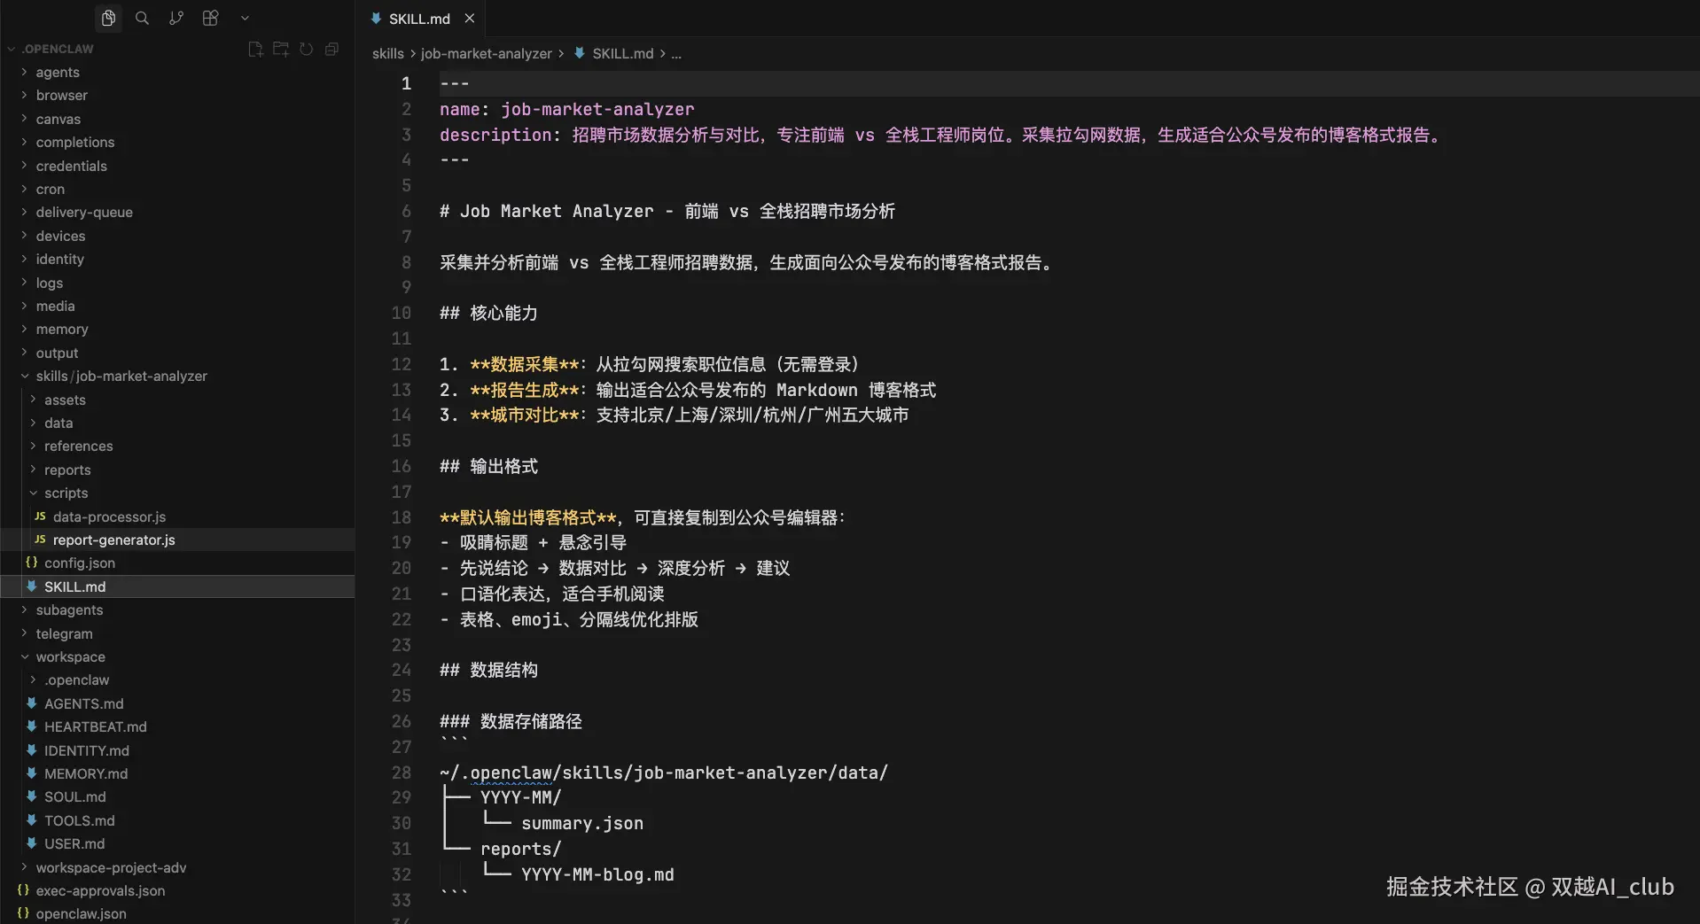Click the '### 数据存储路径' heading text
1700x924 pixels.
(x=511, y=721)
